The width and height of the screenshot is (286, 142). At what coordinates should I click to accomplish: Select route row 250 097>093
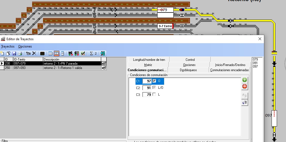53,68
